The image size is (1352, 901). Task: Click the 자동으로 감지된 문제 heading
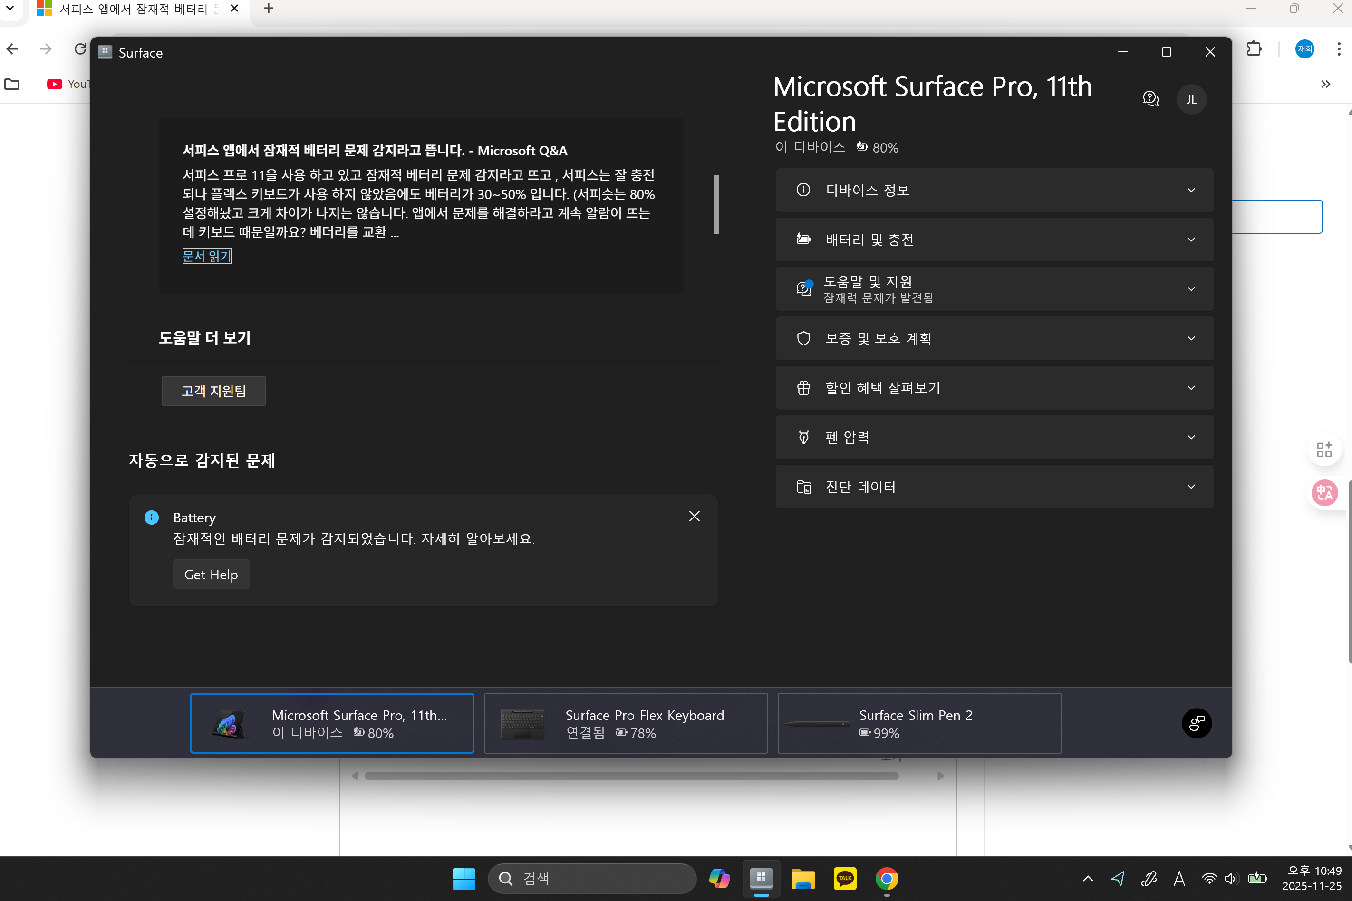click(202, 460)
